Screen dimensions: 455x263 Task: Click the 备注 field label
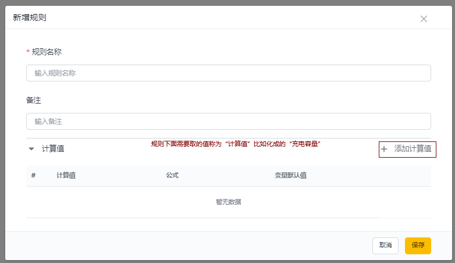point(34,100)
